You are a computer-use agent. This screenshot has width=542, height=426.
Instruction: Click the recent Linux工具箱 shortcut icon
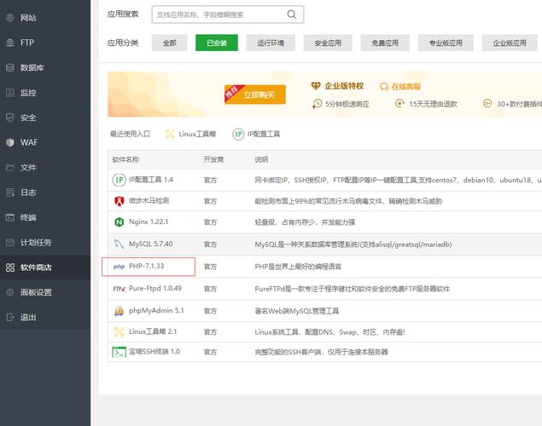[170, 134]
